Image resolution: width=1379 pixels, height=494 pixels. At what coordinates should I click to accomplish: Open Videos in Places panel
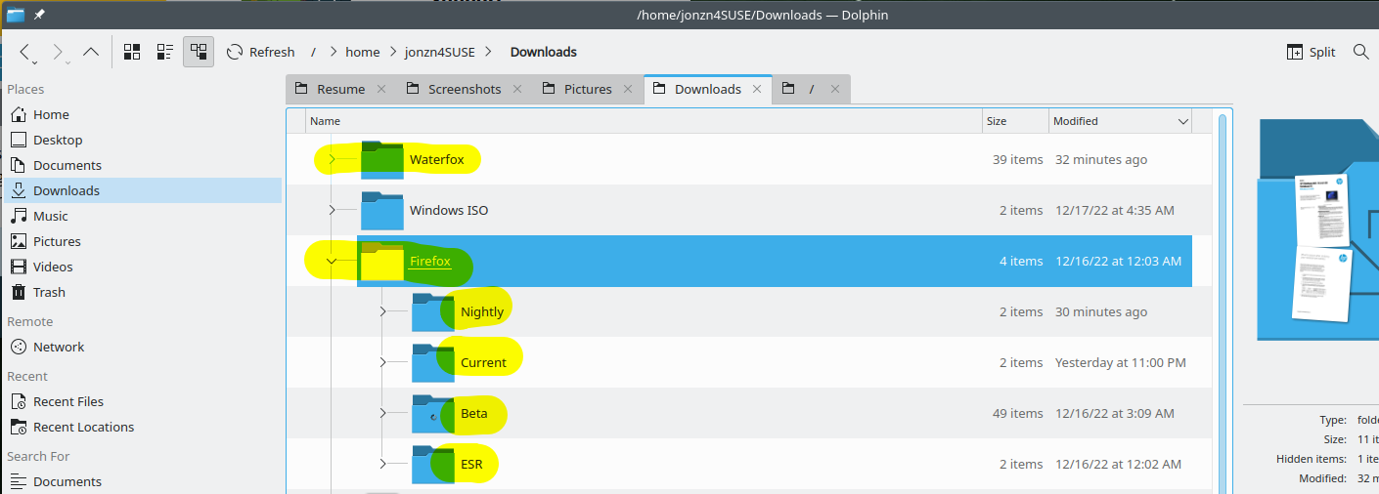[x=141, y=267]
